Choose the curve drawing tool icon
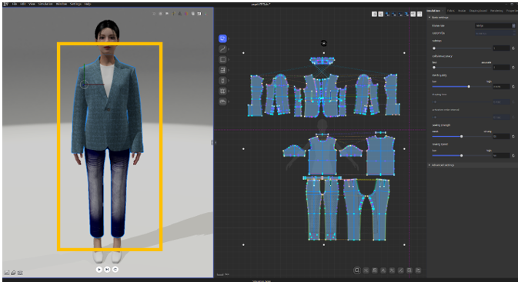This screenshot has width=518, height=282. 222,49
